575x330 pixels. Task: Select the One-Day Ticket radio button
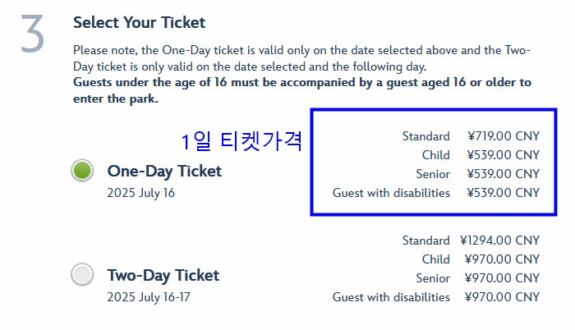[81, 171]
